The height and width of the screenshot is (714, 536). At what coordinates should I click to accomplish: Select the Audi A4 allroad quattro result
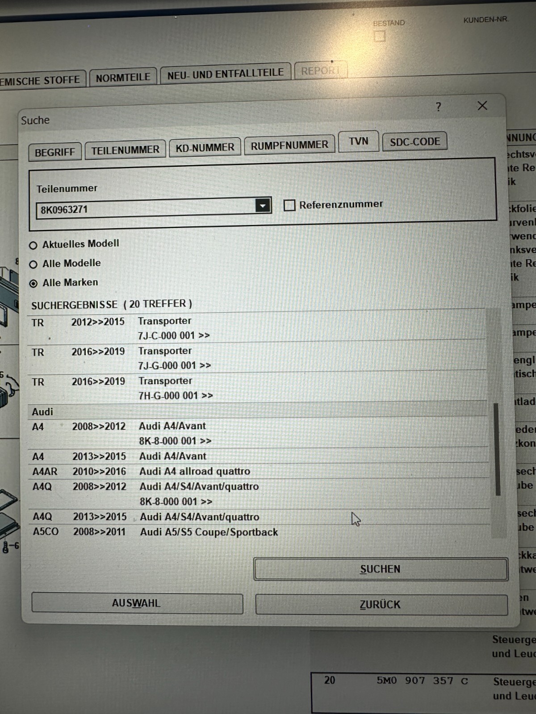194,471
